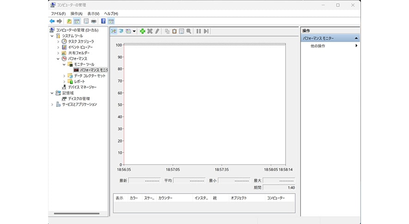Click the Highlight pencil icon in toolbar
The width and height of the screenshot is (409, 224).
pos(157,31)
